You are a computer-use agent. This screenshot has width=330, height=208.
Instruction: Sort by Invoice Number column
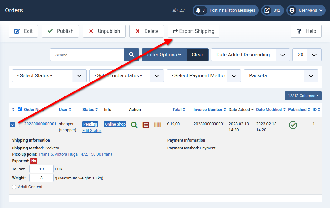coord(210,109)
